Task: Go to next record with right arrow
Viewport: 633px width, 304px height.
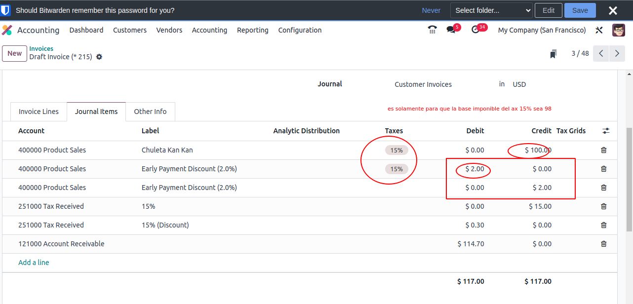Action: point(617,53)
